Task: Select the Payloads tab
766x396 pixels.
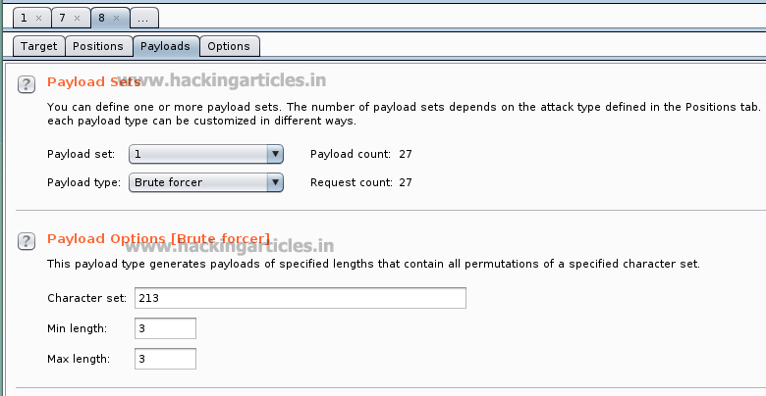Action: coord(165,46)
